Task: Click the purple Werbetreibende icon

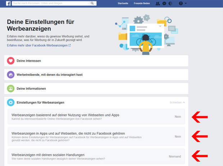Action: (x=11, y=75)
